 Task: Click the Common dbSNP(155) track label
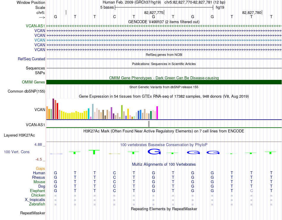tap(26, 91)
